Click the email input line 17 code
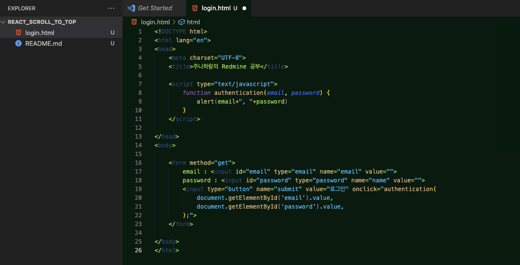Screen dimensions: 520x265 [290, 172]
